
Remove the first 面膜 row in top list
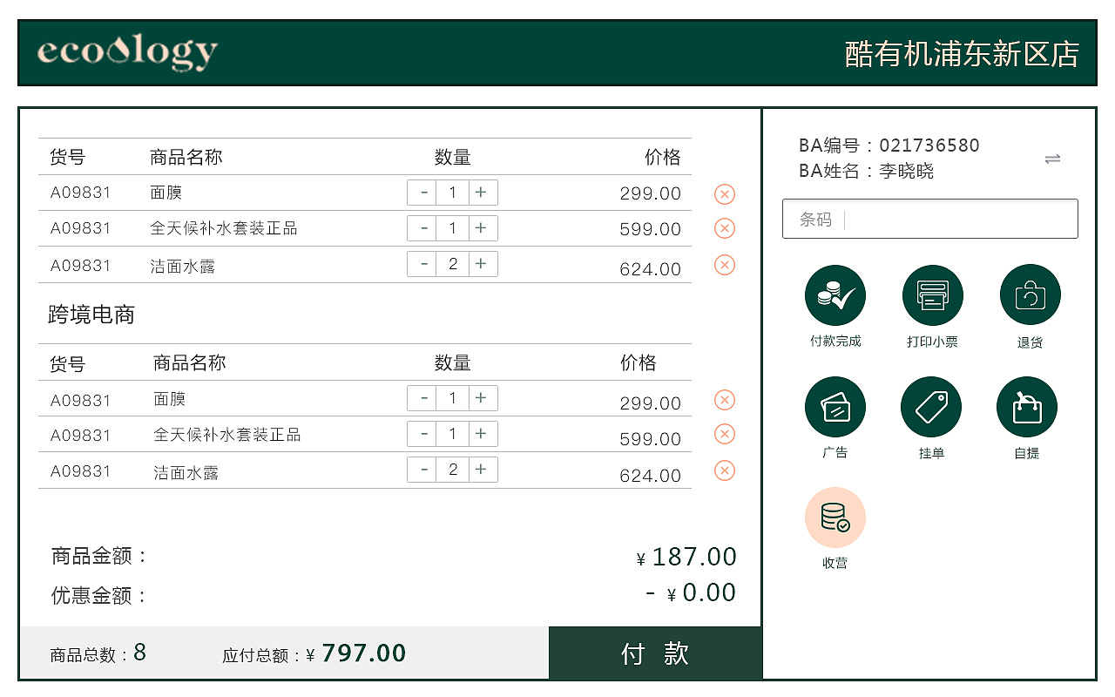[x=725, y=194]
